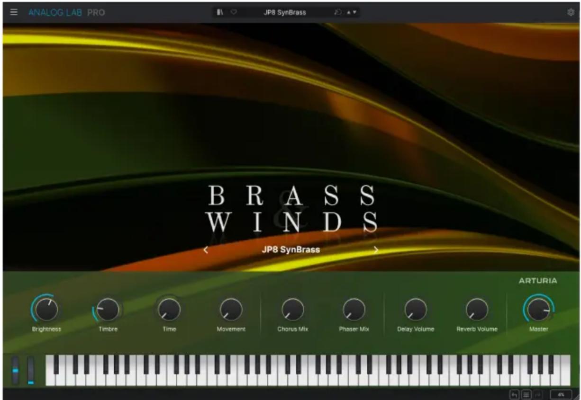Screen dimensions: 581x400
Task: Click the pitch bend wheel
Action: pos(16,370)
